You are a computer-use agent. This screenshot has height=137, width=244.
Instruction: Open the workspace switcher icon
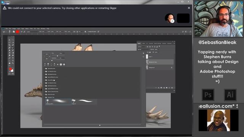(x=186, y=32)
